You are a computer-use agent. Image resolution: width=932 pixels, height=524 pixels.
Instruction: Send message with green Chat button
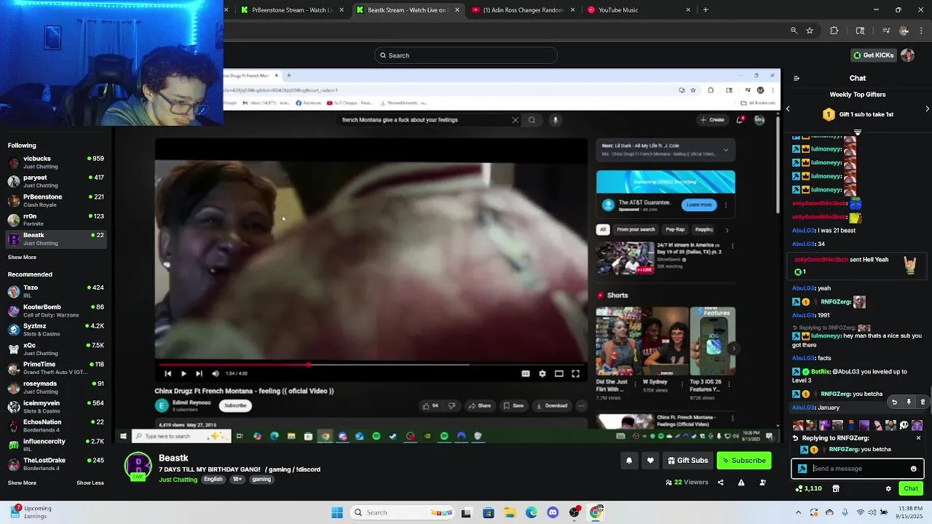point(911,489)
